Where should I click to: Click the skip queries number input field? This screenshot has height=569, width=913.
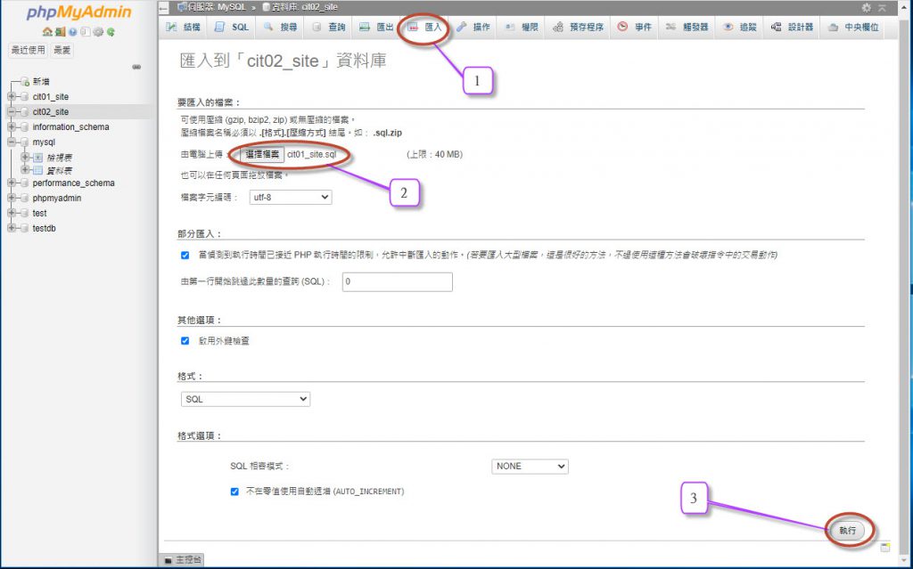[x=397, y=281]
